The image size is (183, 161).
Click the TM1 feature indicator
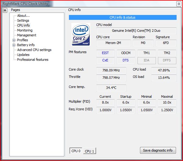(146, 53)
